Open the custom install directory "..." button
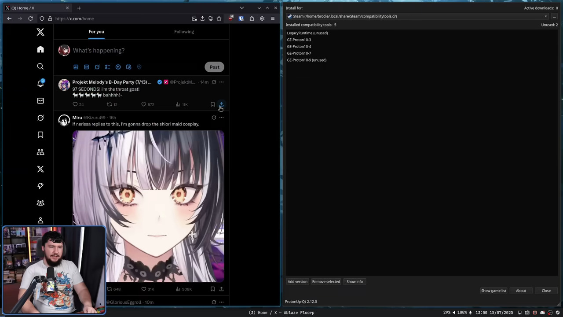 (x=554, y=16)
